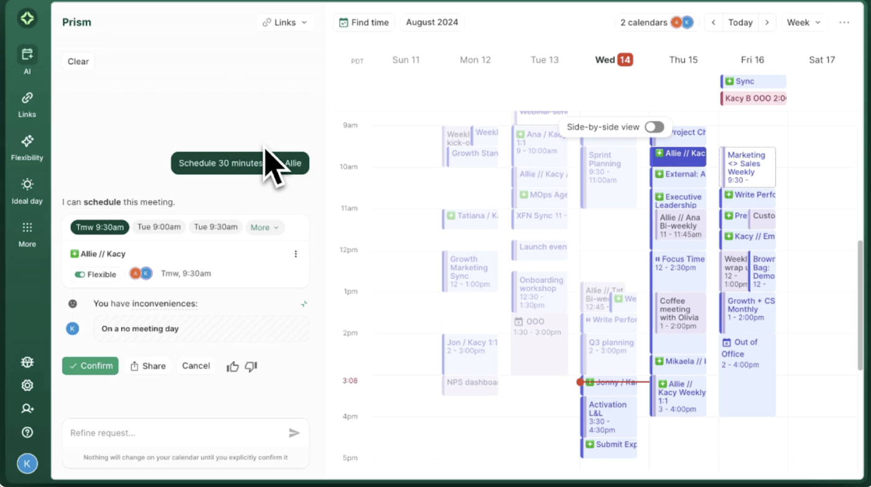The width and height of the screenshot is (871, 487).
Task: Select the Tmw 9:30am time option
Action: click(x=100, y=227)
